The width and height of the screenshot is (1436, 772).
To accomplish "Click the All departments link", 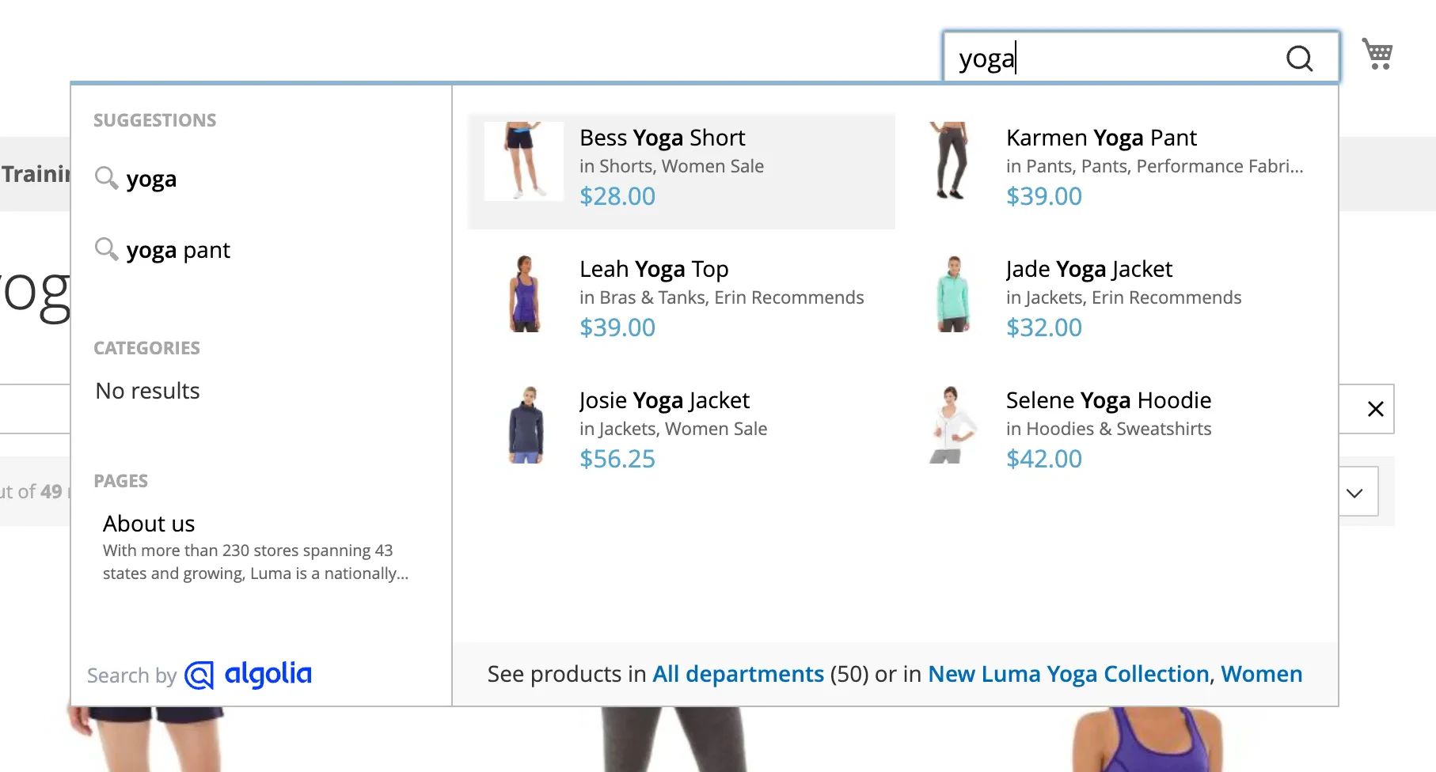I will click(737, 674).
